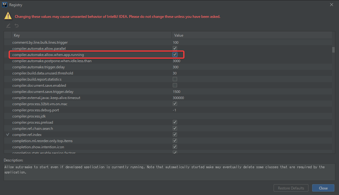Click the vertical scrollbar thumb
339x195 pixels.
click(333, 50)
